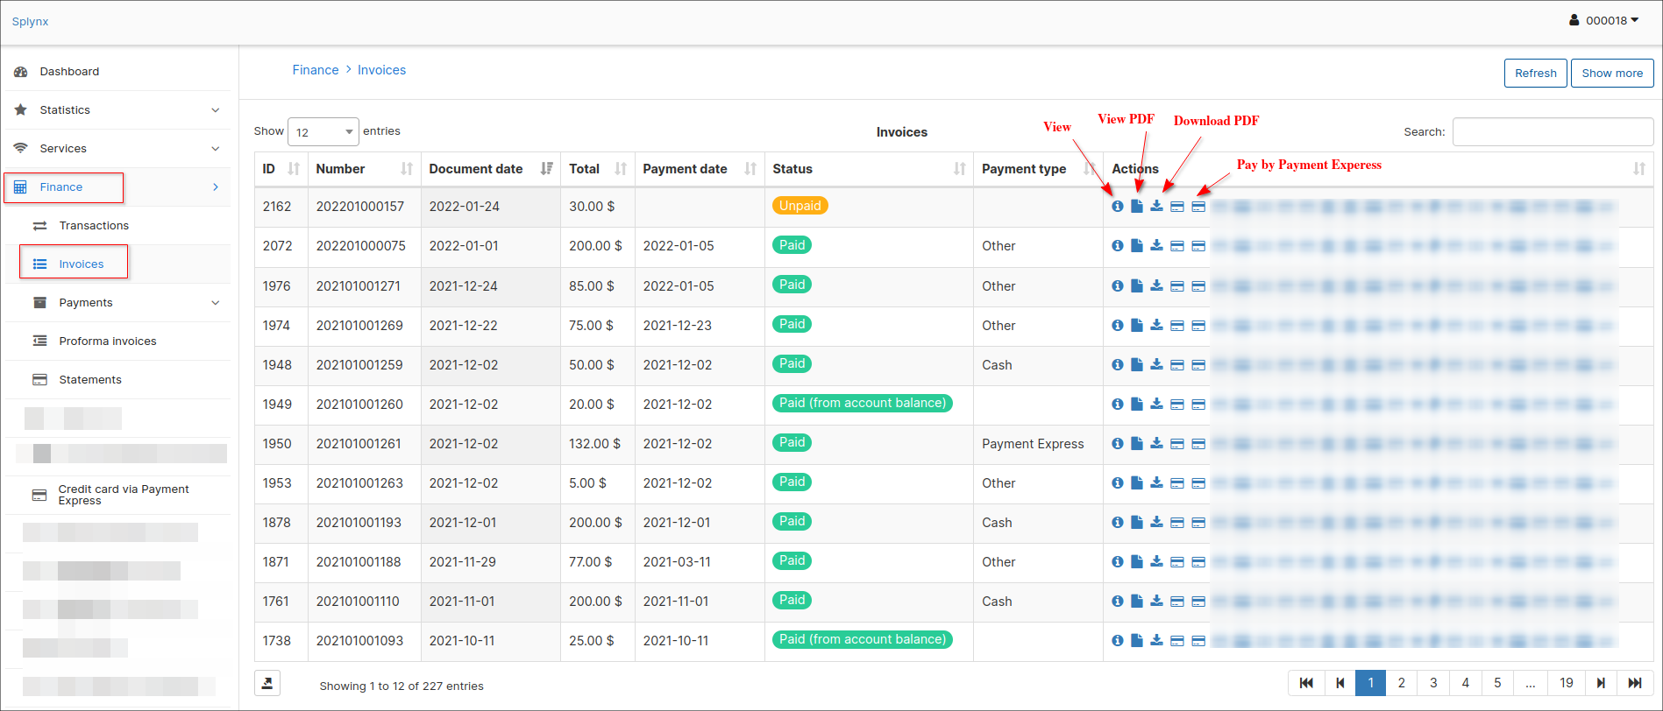
Task: Download PDF for invoice 1976
Action: coord(1156,285)
